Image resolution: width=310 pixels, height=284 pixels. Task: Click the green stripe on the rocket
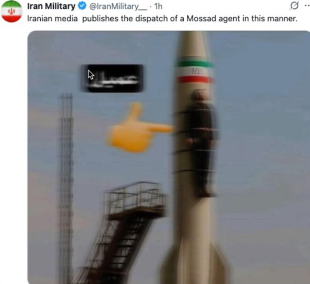tap(195, 64)
